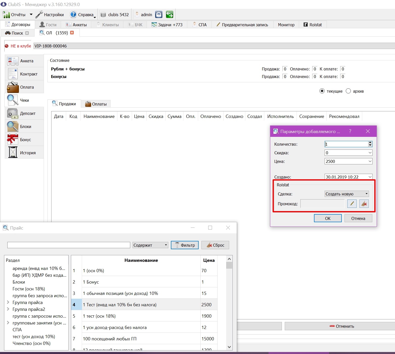
Task: Click into the price search input field
Action: click(x=69, y=245)
